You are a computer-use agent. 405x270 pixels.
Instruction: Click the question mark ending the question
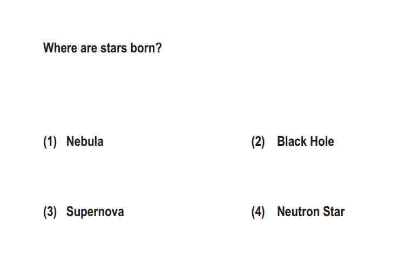(159, 48)
